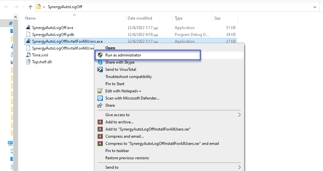
Task: Click the Microsoft Defender shield icon
Action: click(x=100, y=98)
